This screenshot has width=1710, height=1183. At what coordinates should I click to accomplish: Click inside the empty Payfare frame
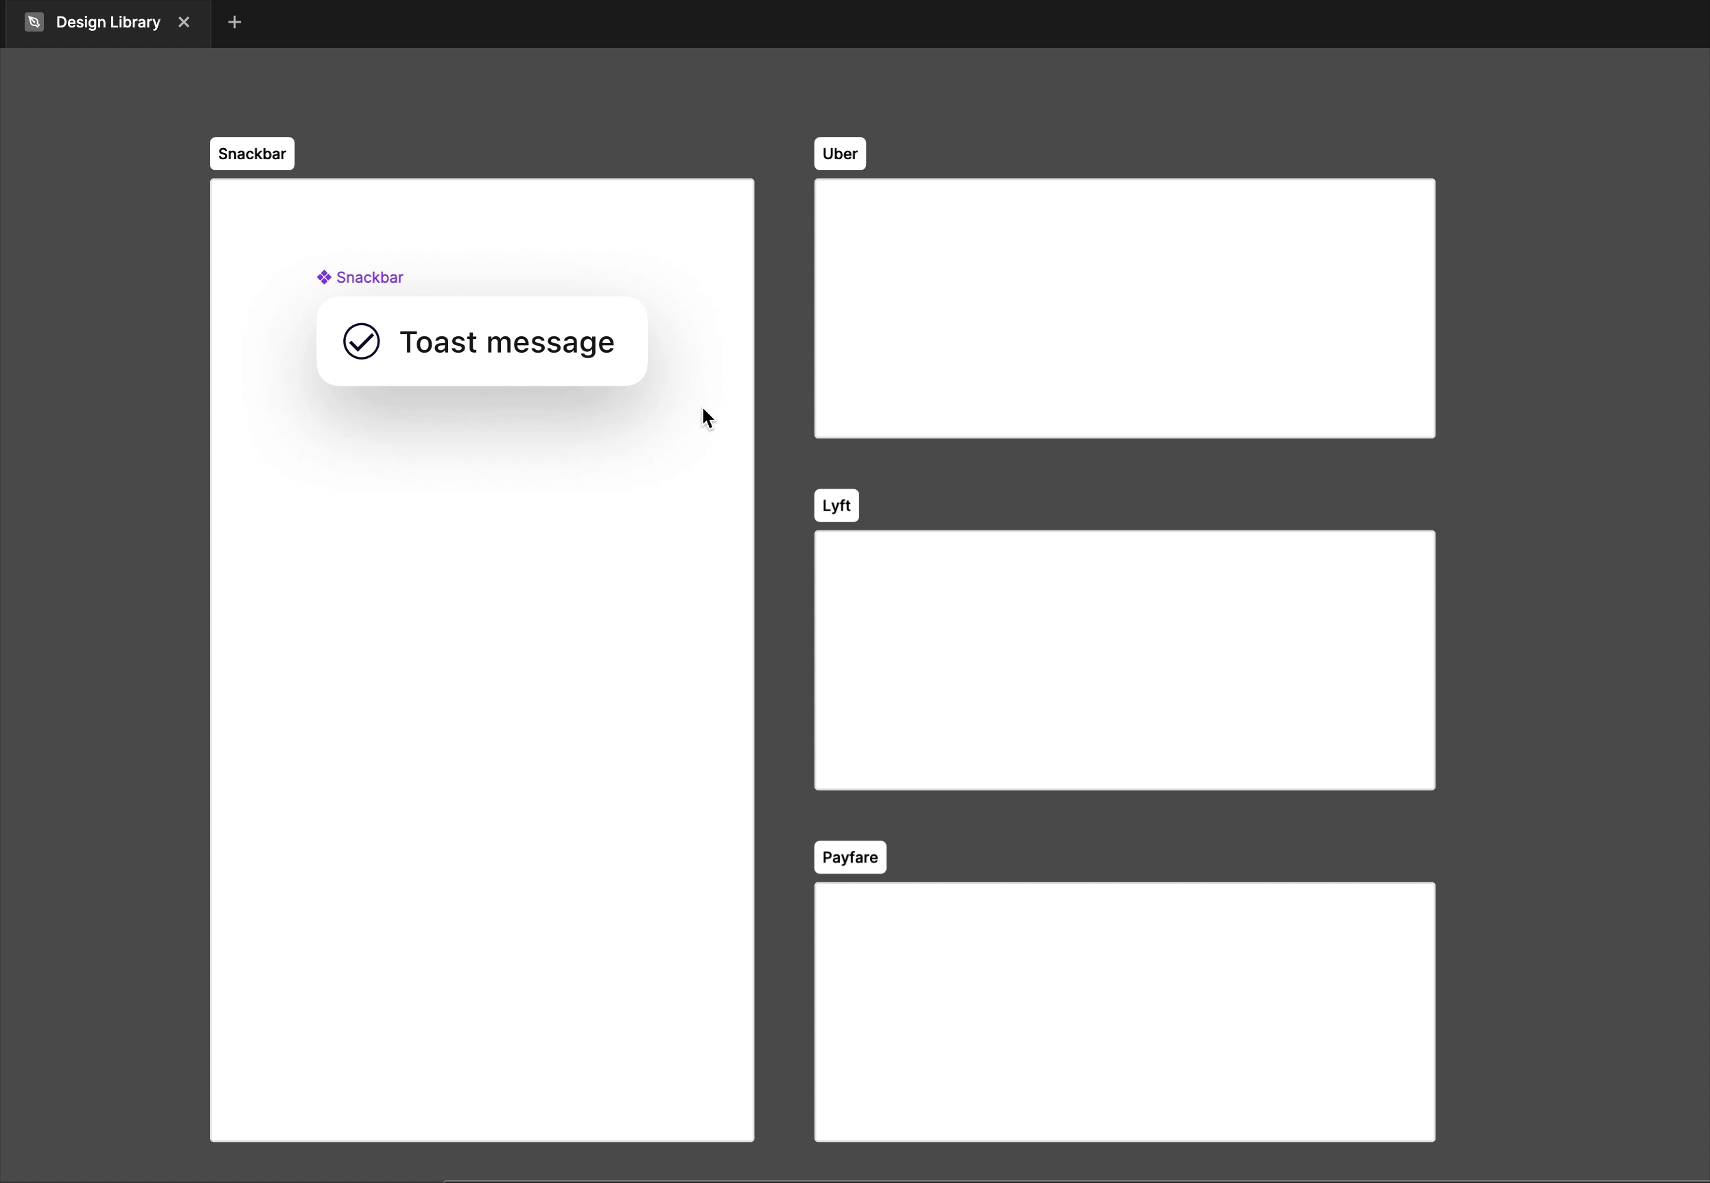point(1125,1011)
